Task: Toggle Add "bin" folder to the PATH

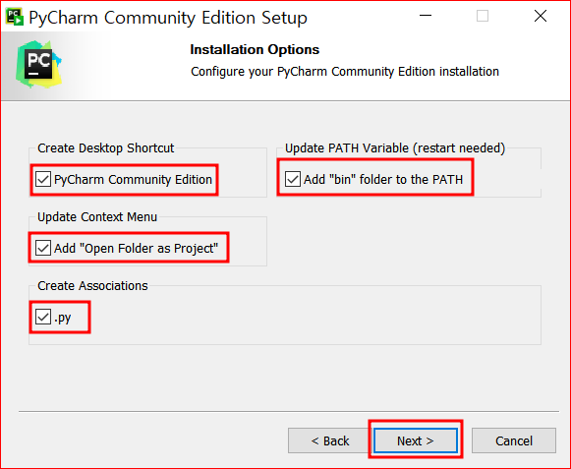Action: point(293,179)
